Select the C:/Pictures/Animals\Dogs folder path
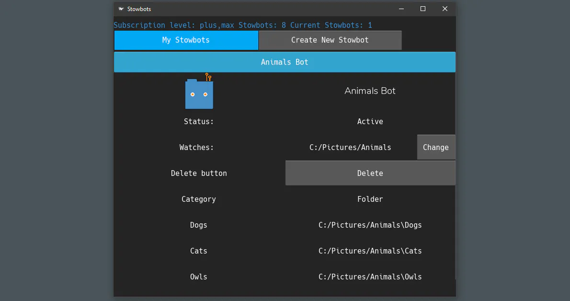This screenshot has width=570, height=301. [370, 225]
